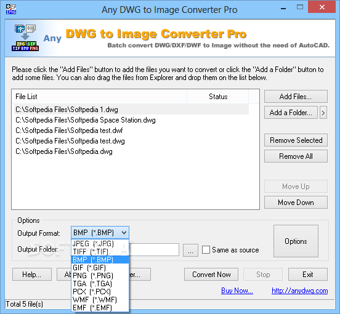Click the Move Down button
Viewport: 340px width, 314px height.
point(296,203)
